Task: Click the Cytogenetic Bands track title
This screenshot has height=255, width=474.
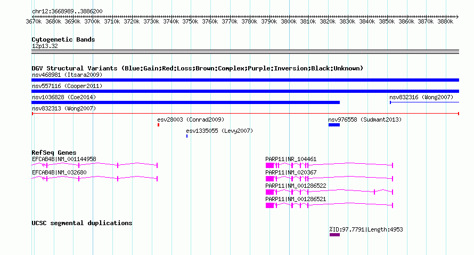Action: 63,39
